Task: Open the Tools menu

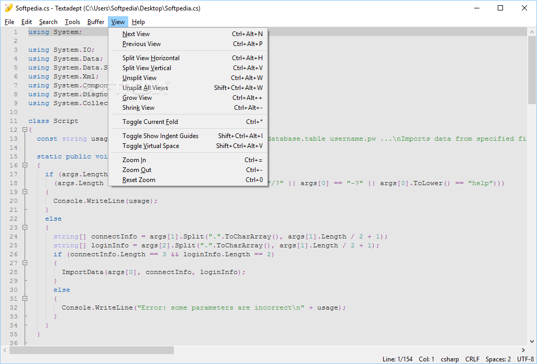Action: click(x=72, y=22)
